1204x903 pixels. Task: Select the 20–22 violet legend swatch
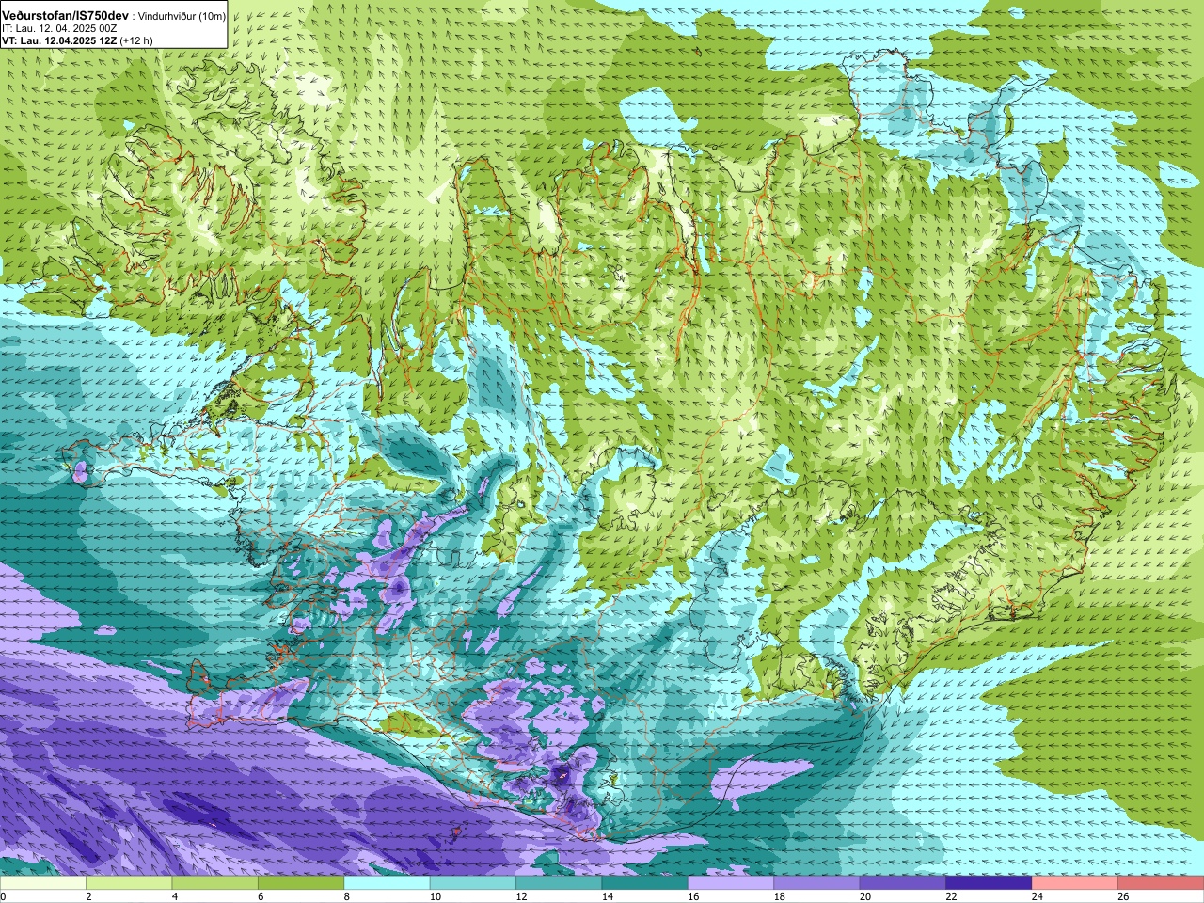[903, 883]
